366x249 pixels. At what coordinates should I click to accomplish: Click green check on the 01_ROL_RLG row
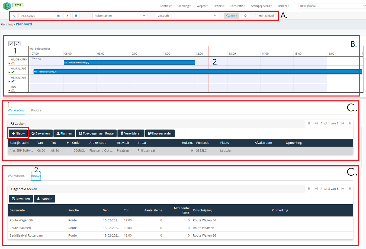click(x=13, y=72)
